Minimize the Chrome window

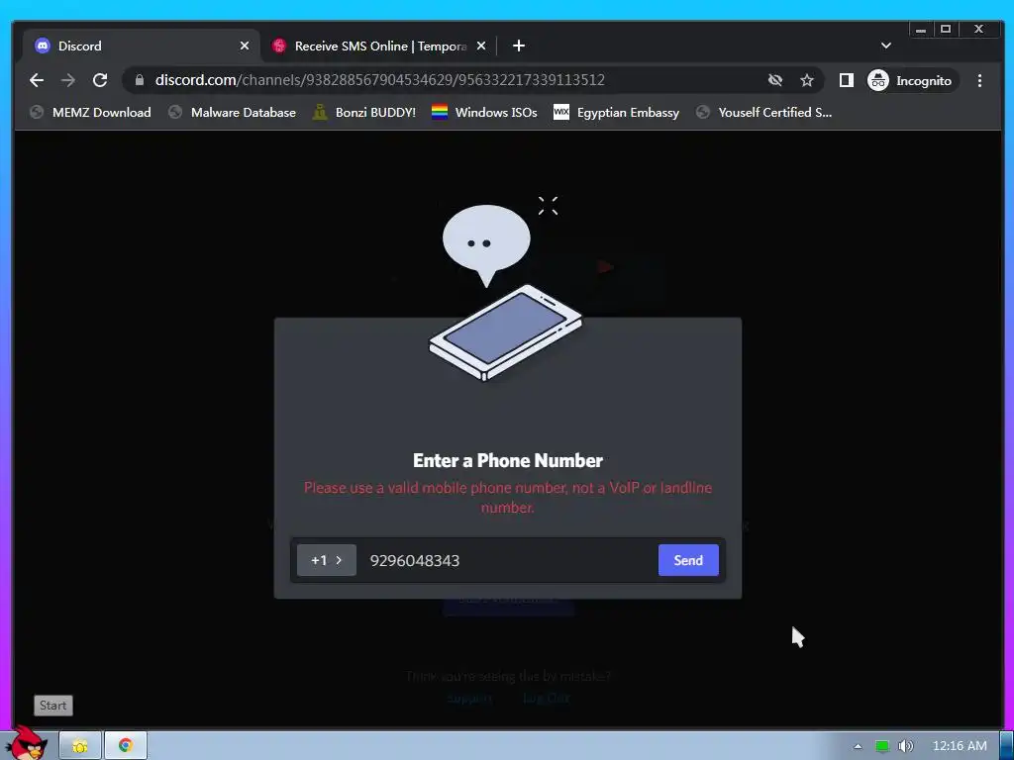(921, 30)
